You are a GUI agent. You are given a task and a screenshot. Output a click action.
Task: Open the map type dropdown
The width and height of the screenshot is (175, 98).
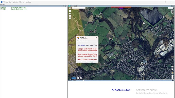171,8
